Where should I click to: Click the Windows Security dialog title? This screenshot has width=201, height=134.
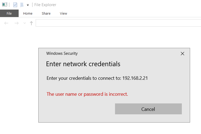pyautogui.click(x=62, y=53)
